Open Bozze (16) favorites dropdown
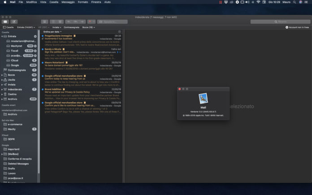This screenshot has width=312, height=195. click(x=89, y=27)
